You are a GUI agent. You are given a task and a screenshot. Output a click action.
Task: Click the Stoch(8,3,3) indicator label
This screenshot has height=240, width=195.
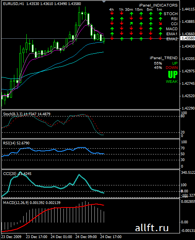tap(13, 114)
